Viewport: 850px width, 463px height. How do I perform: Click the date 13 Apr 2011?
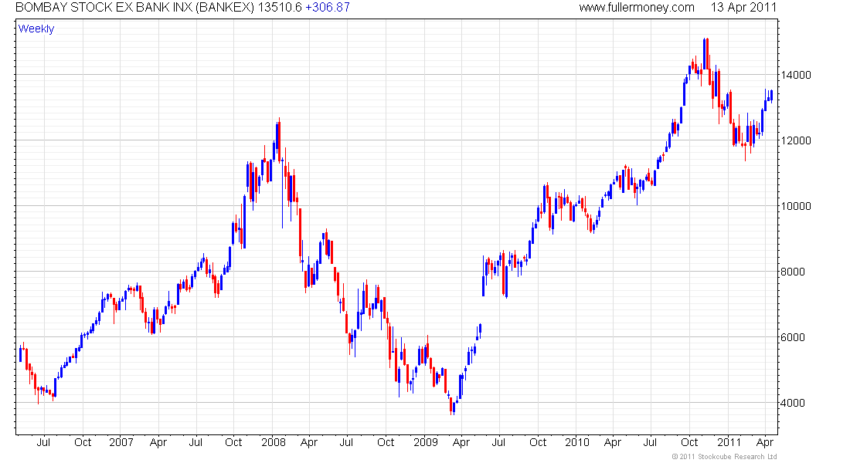click(743, 8)
